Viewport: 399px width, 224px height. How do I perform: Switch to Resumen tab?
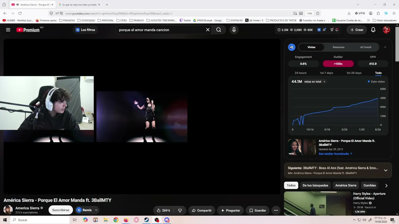click(339, 47)
